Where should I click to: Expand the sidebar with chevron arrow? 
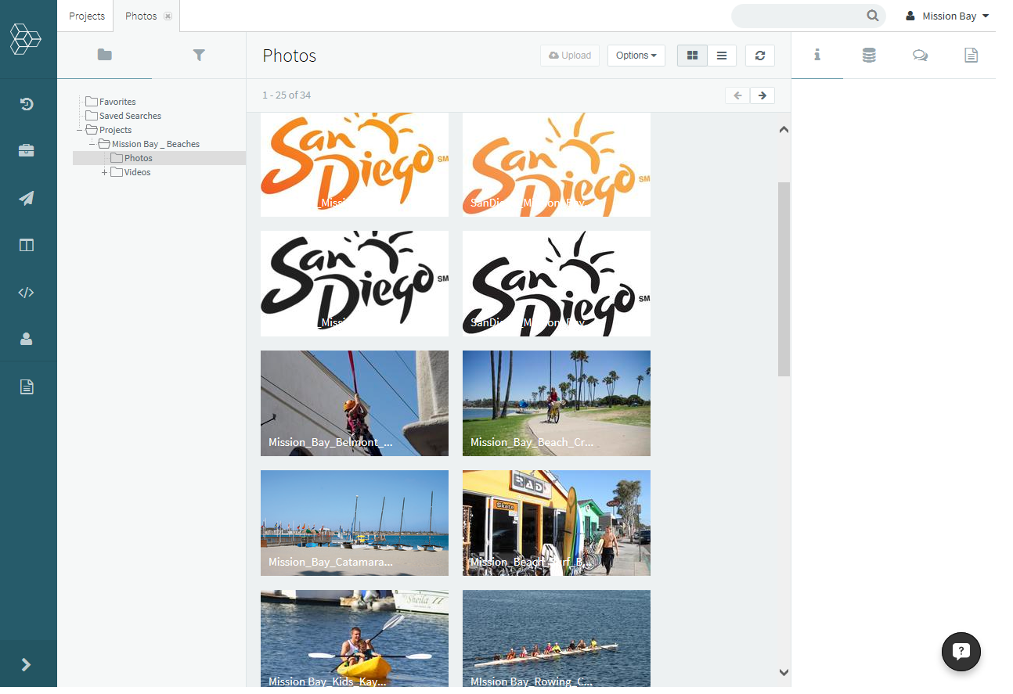click(27, 664)
